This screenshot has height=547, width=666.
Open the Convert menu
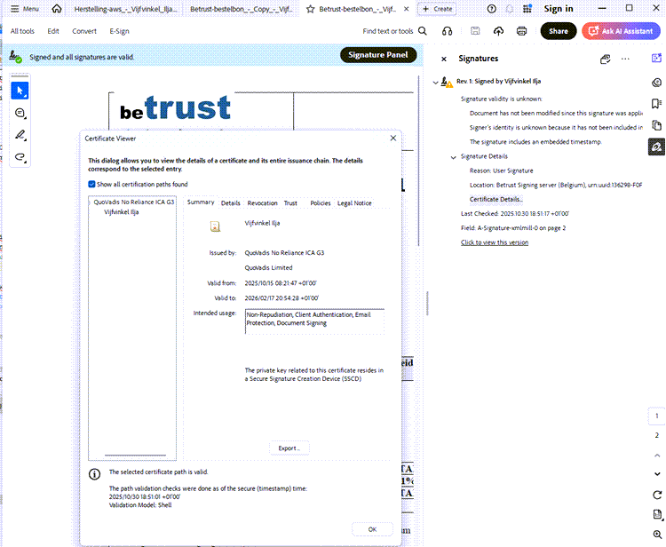click(x=84, y=31)
